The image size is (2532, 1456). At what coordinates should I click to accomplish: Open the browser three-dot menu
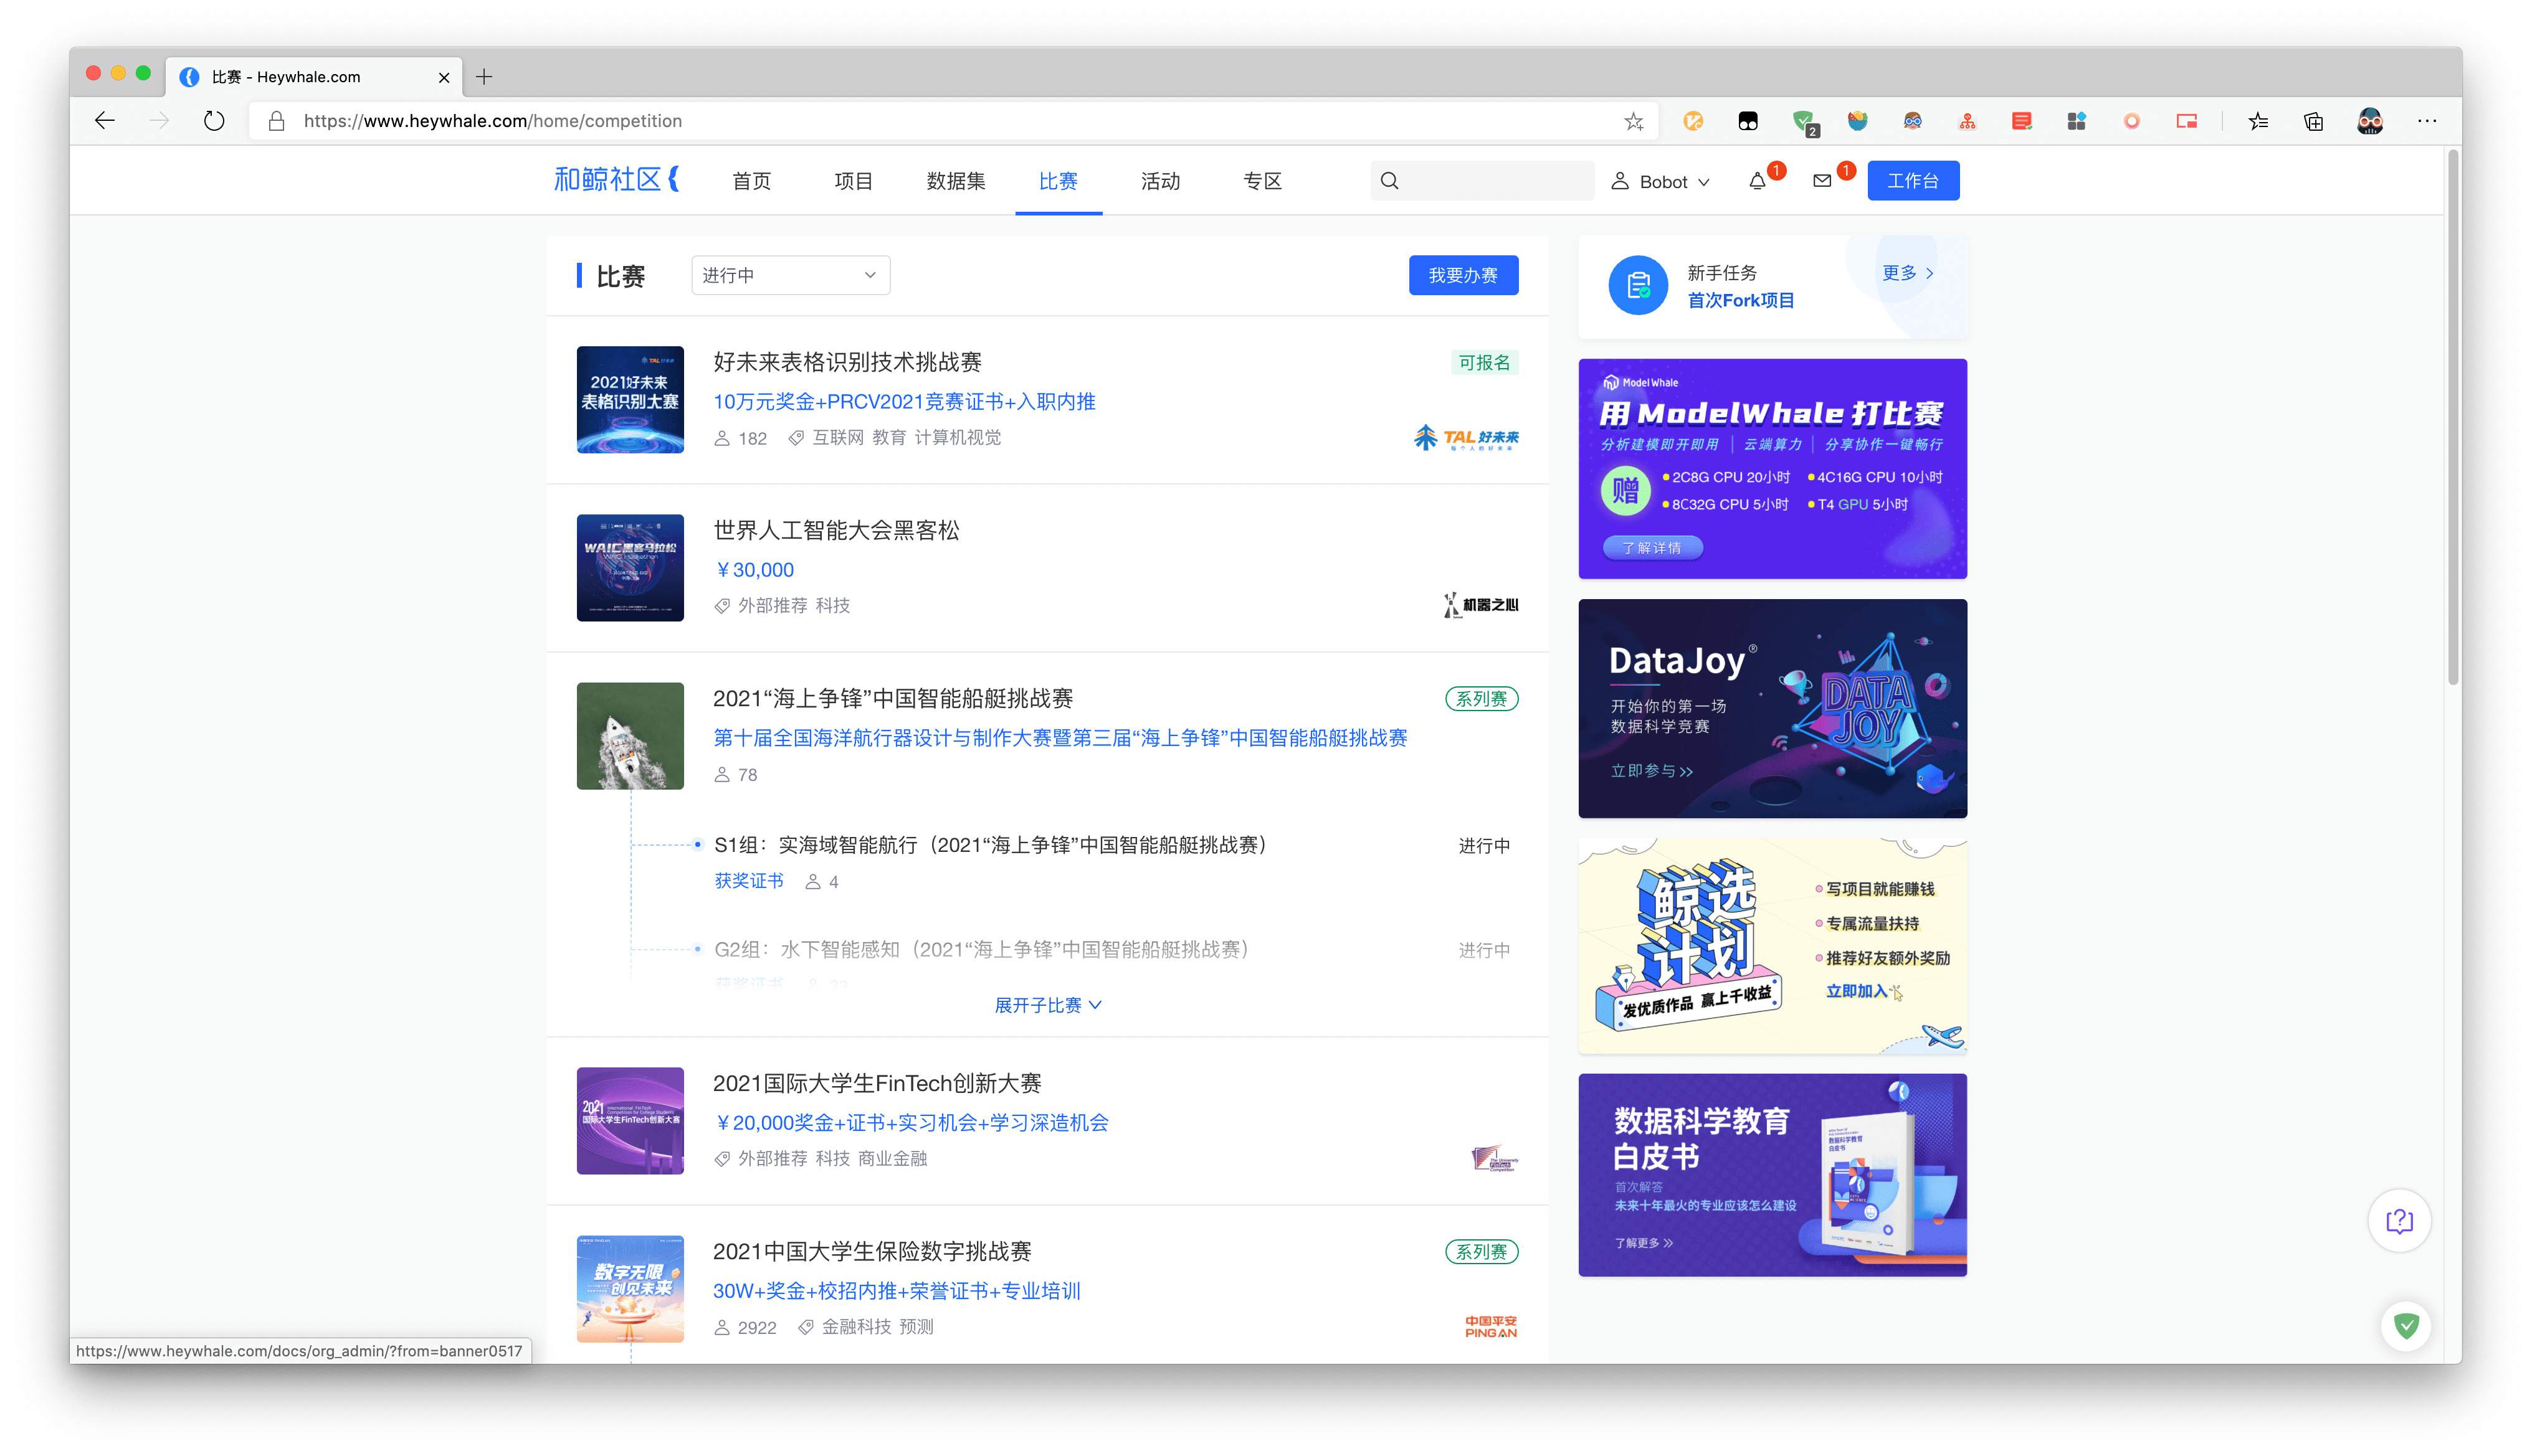[2427, 121]
